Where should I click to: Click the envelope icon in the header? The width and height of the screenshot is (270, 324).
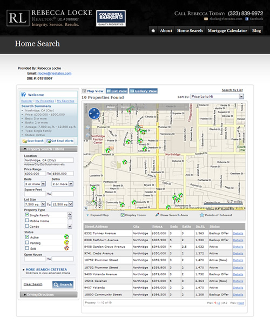click(206, 19)
